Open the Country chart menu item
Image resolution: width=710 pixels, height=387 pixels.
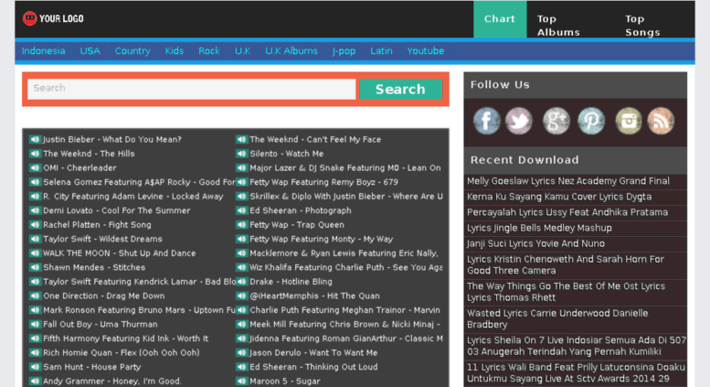click(x=132, y=50)
